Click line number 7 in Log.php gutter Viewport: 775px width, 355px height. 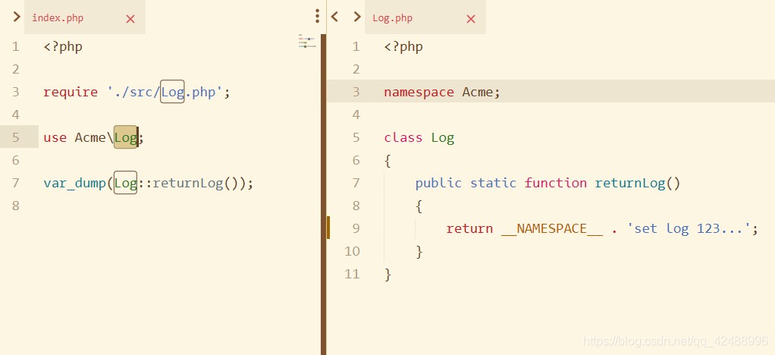(356, 183)
